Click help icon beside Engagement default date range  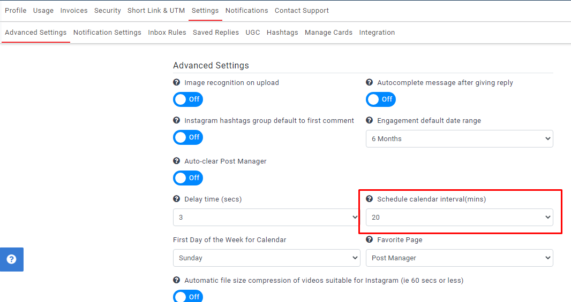tap(369, 121)
